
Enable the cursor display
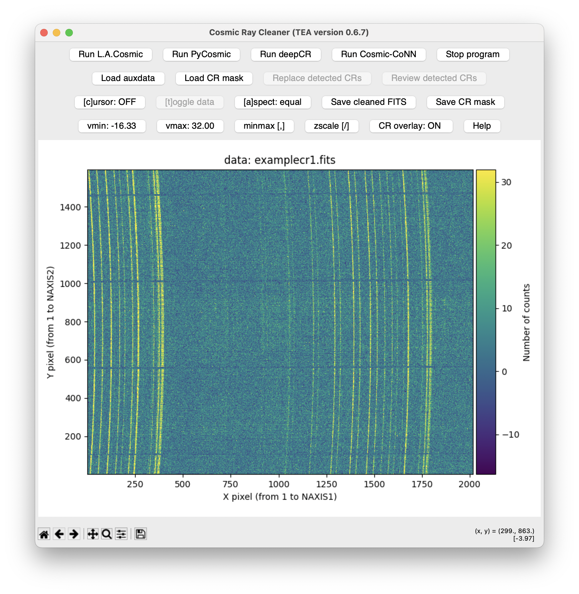point(110,102)
